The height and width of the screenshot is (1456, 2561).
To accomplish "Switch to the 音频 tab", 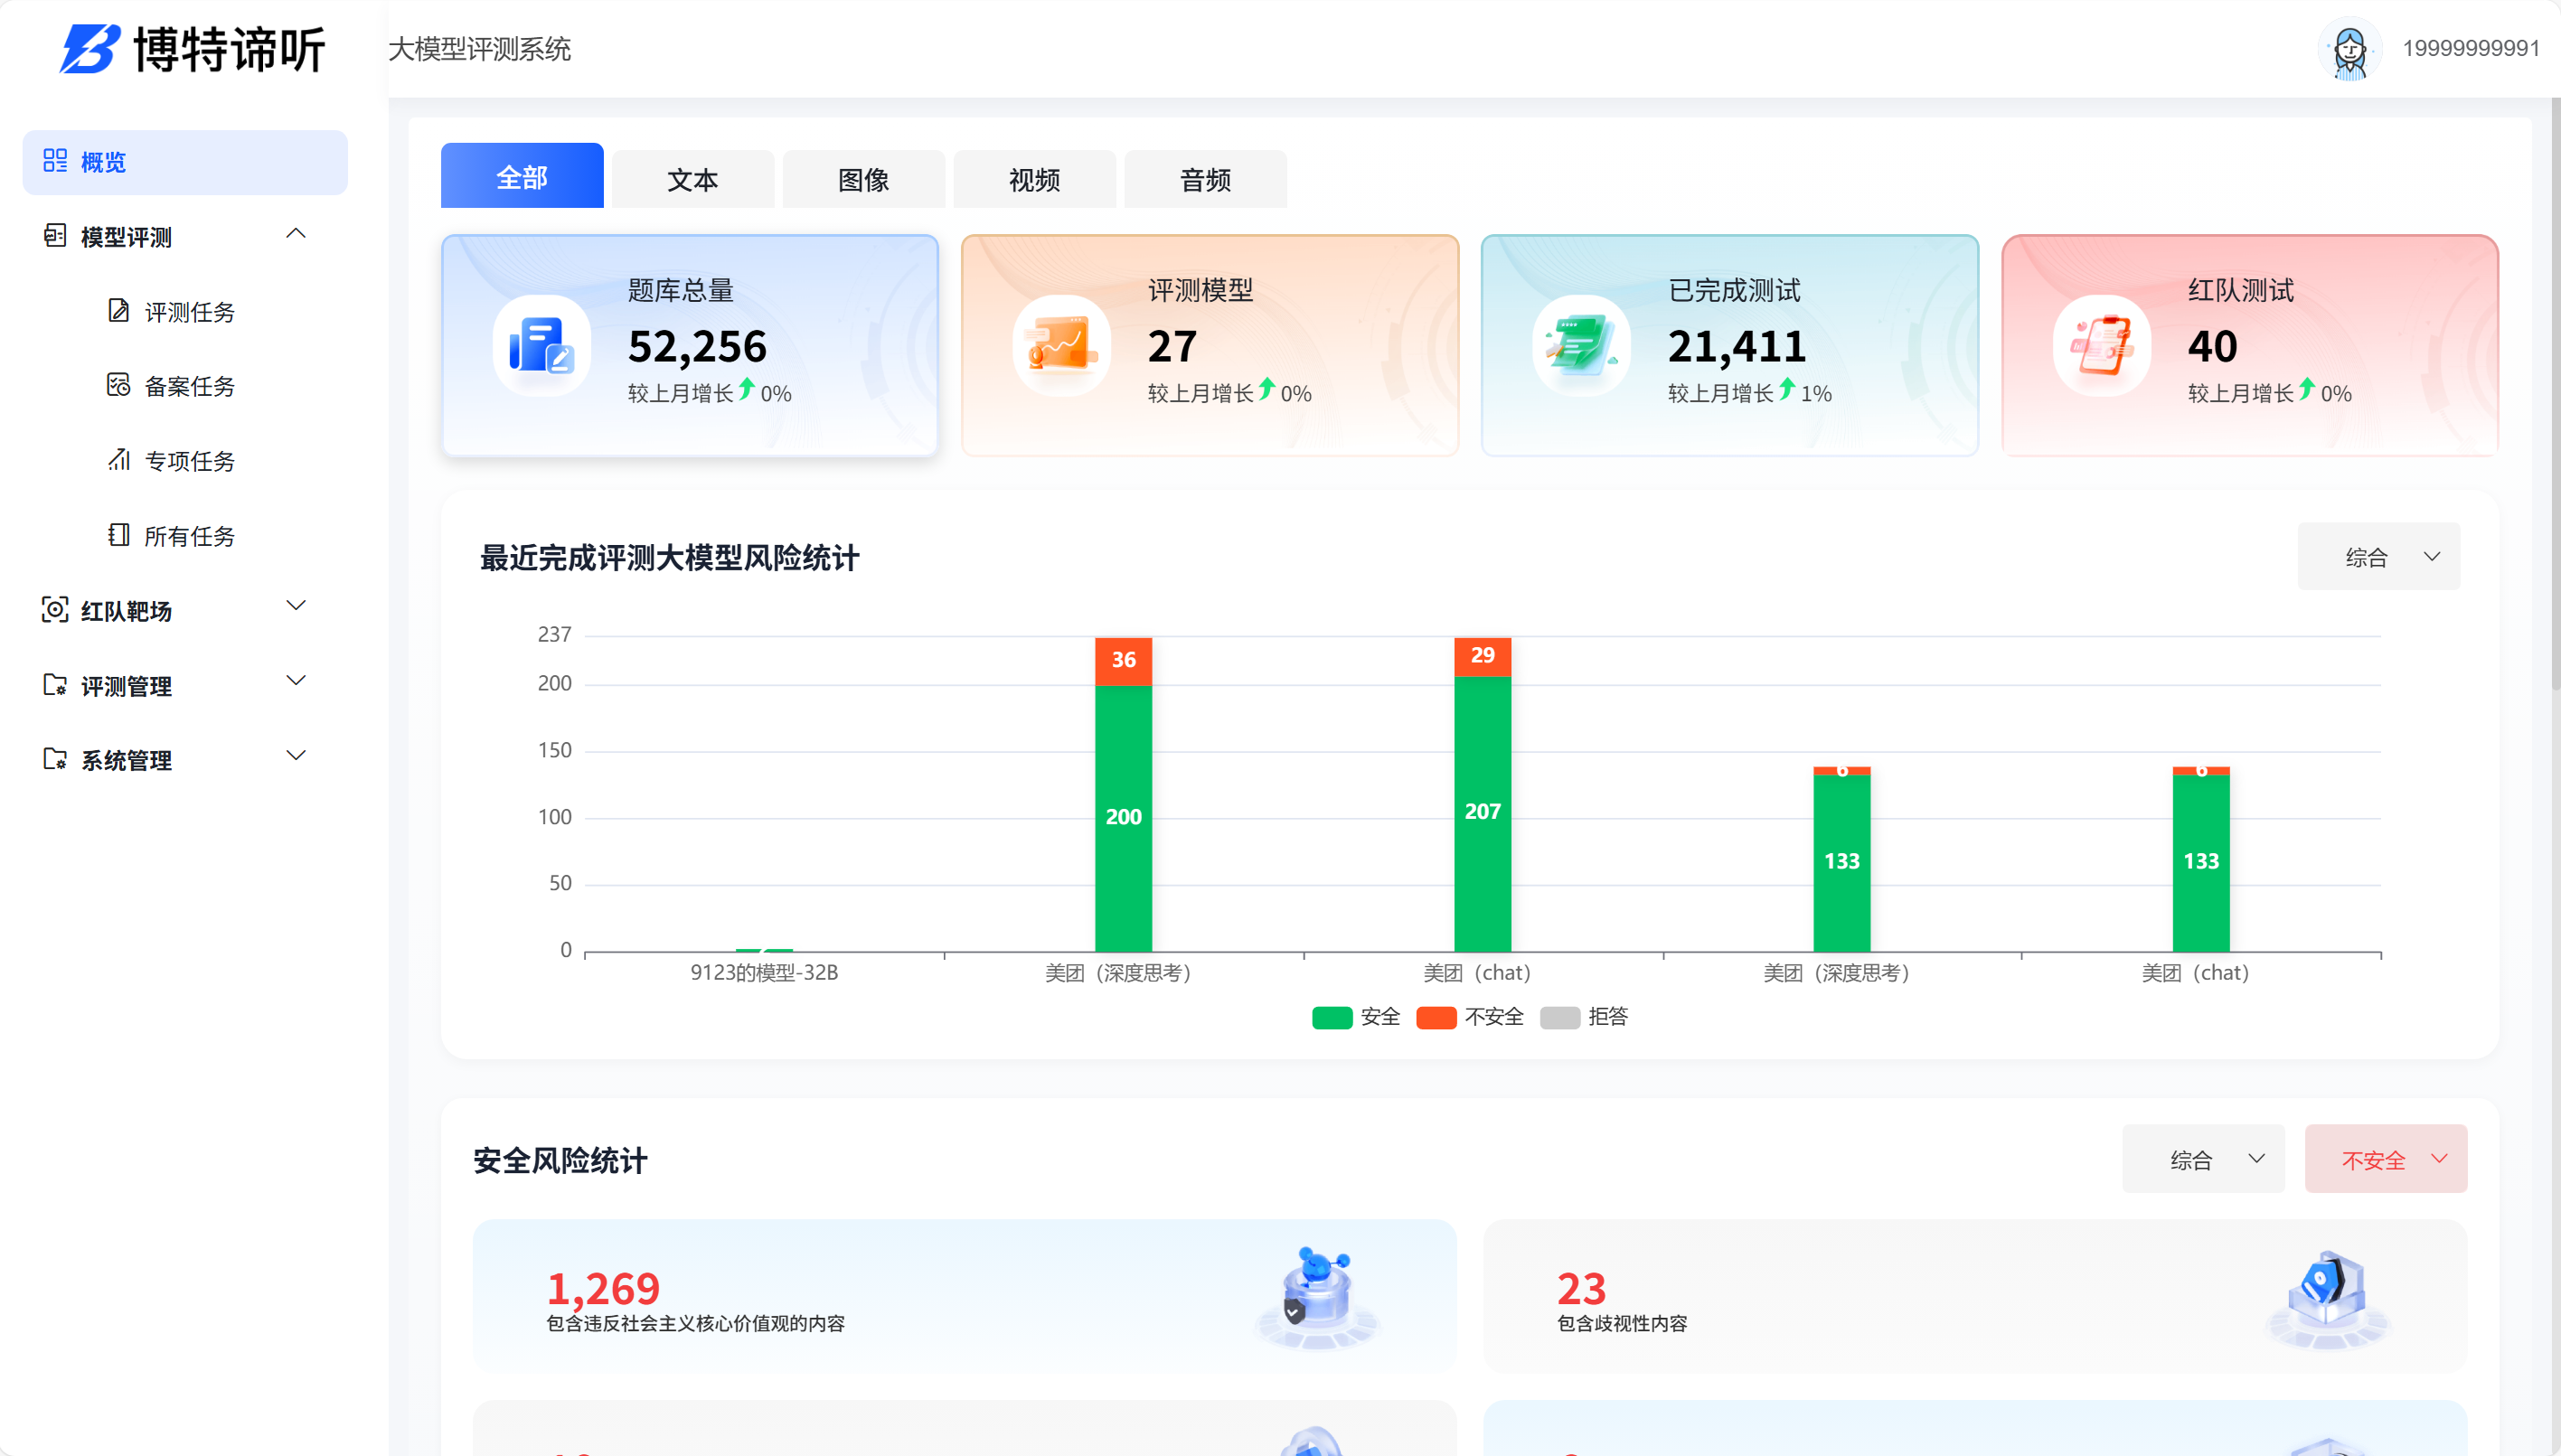I will click(x=1205, y=178).
